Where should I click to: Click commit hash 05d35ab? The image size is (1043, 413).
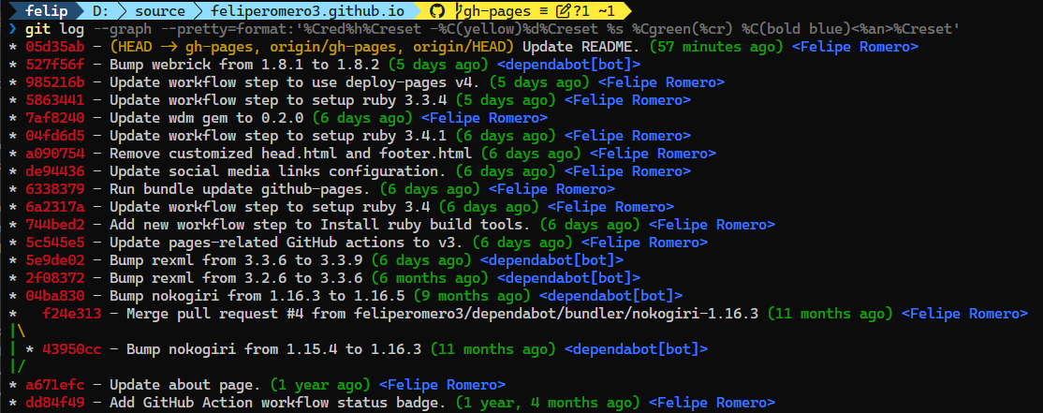click(54, 47)
